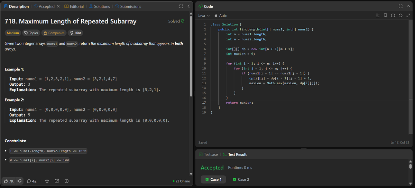The height and width of the screenshot is (188, 415).
Task: Click the 'int maxLen = 0;' code line
Action: click(x=240, y=54)
